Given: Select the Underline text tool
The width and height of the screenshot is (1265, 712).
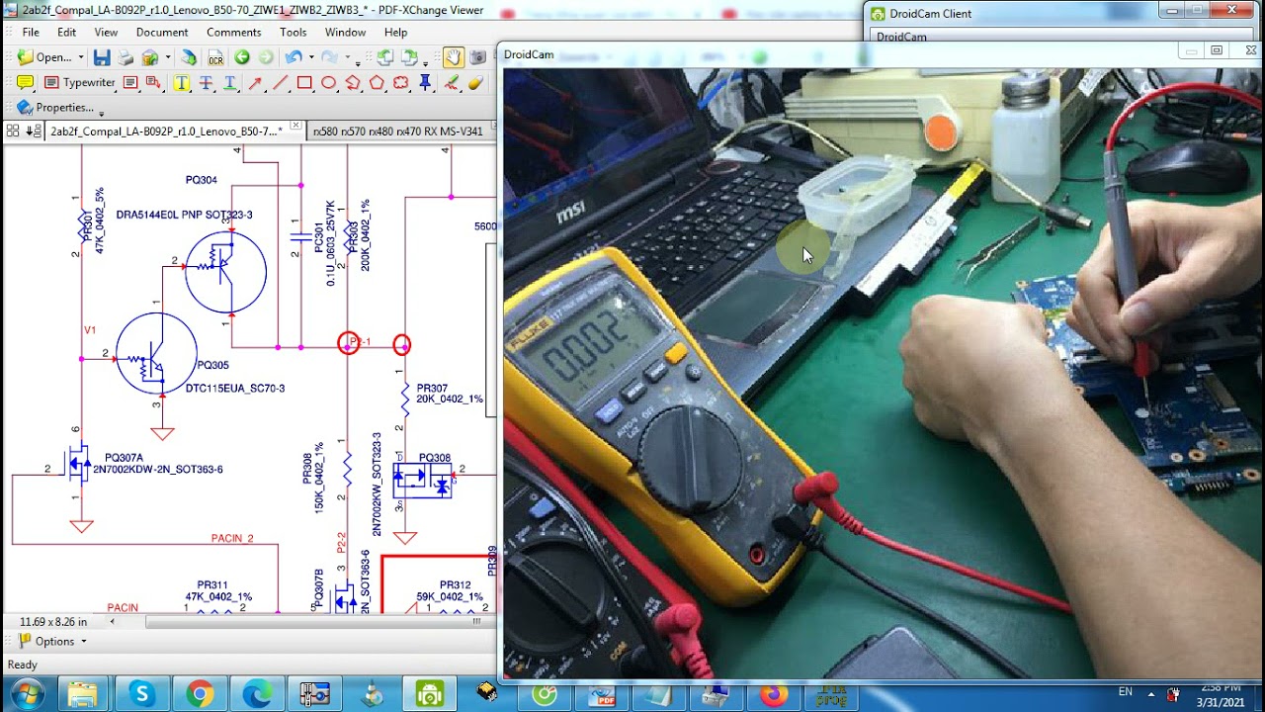Looking at the screenshot, I should coord(229,82).
